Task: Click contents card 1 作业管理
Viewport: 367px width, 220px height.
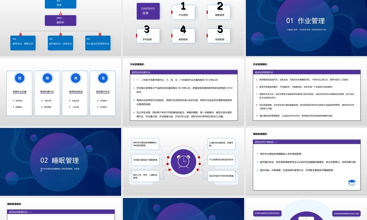Action: point(183,12)
